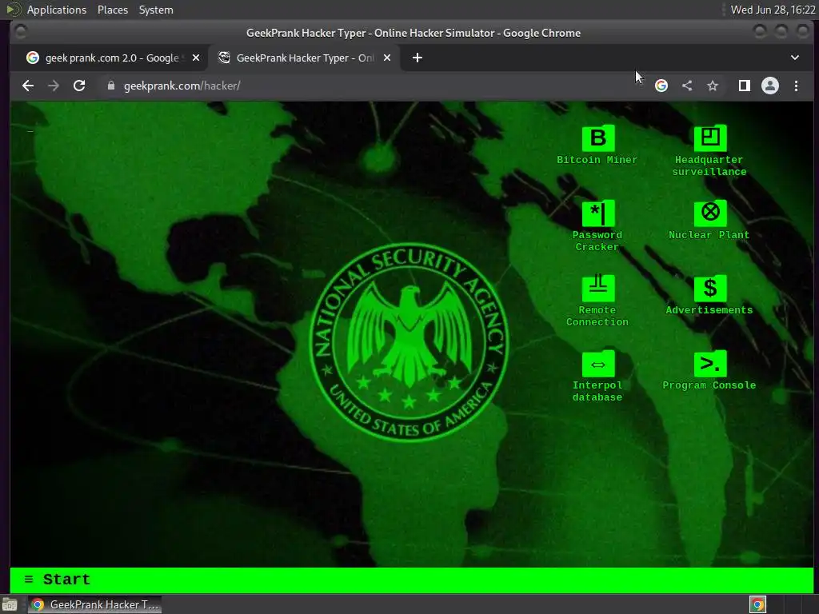Click Chrome icon in bottom panel tray
Viewport: 819px width, 614px height.
pyautogui.click(x=757, y=604)
